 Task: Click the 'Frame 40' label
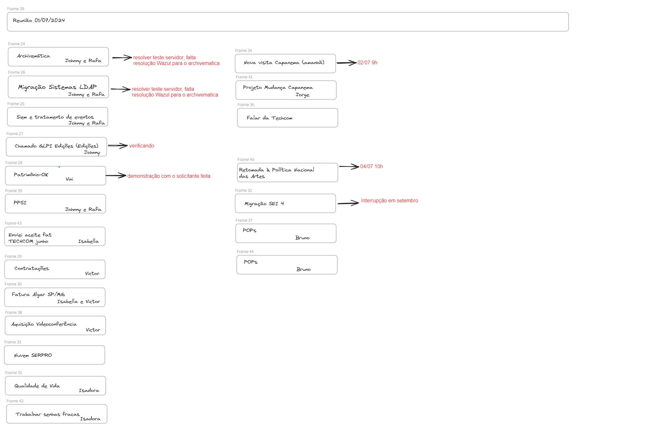click(x=246, y=160)
